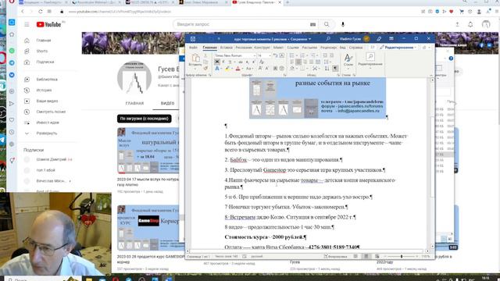
Task: Select the ВИДЕО channel tab
Action: click(167, 103)
